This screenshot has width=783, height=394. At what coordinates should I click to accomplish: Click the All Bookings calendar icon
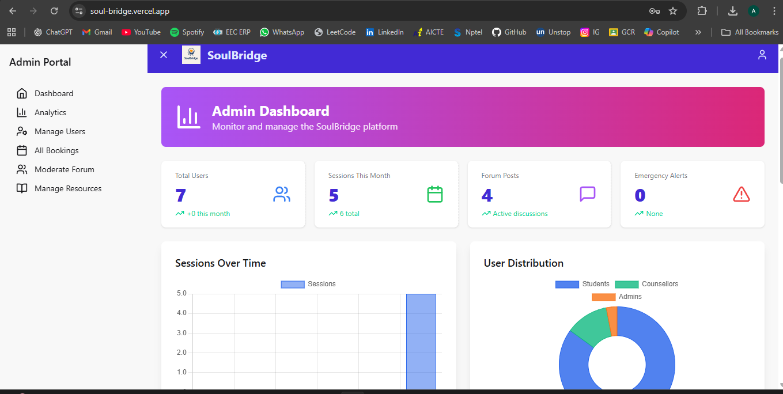[22, 150]
